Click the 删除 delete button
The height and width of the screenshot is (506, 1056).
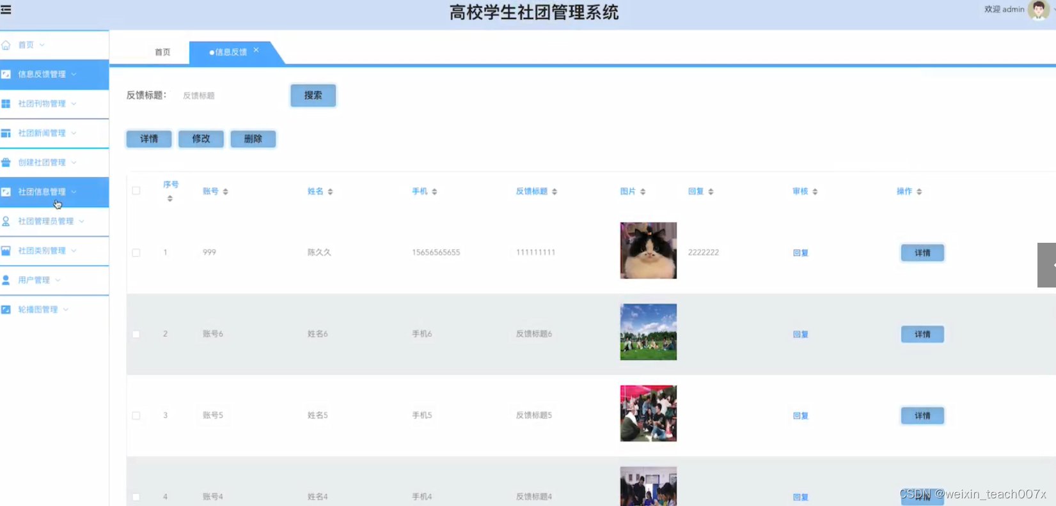[253, 139]
